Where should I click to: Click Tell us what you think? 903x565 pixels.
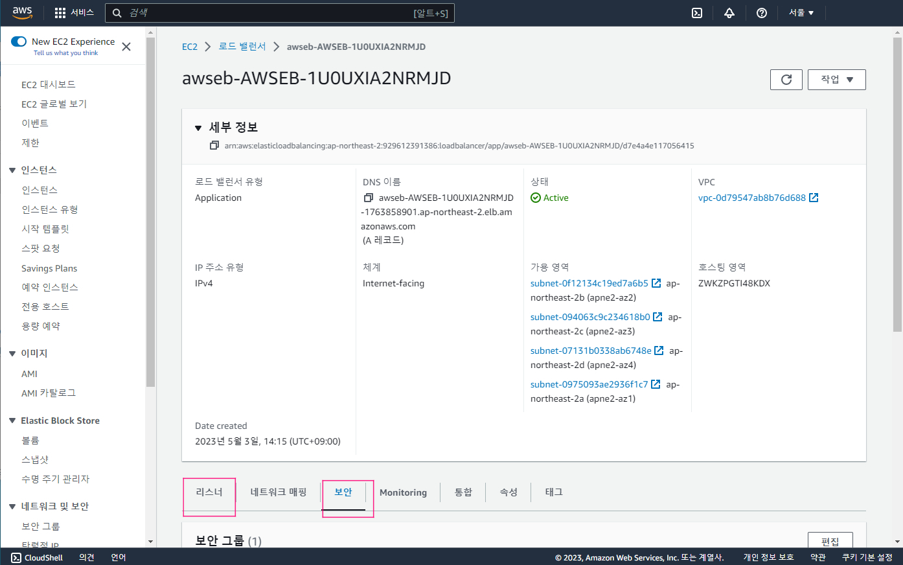pos(66,53)
